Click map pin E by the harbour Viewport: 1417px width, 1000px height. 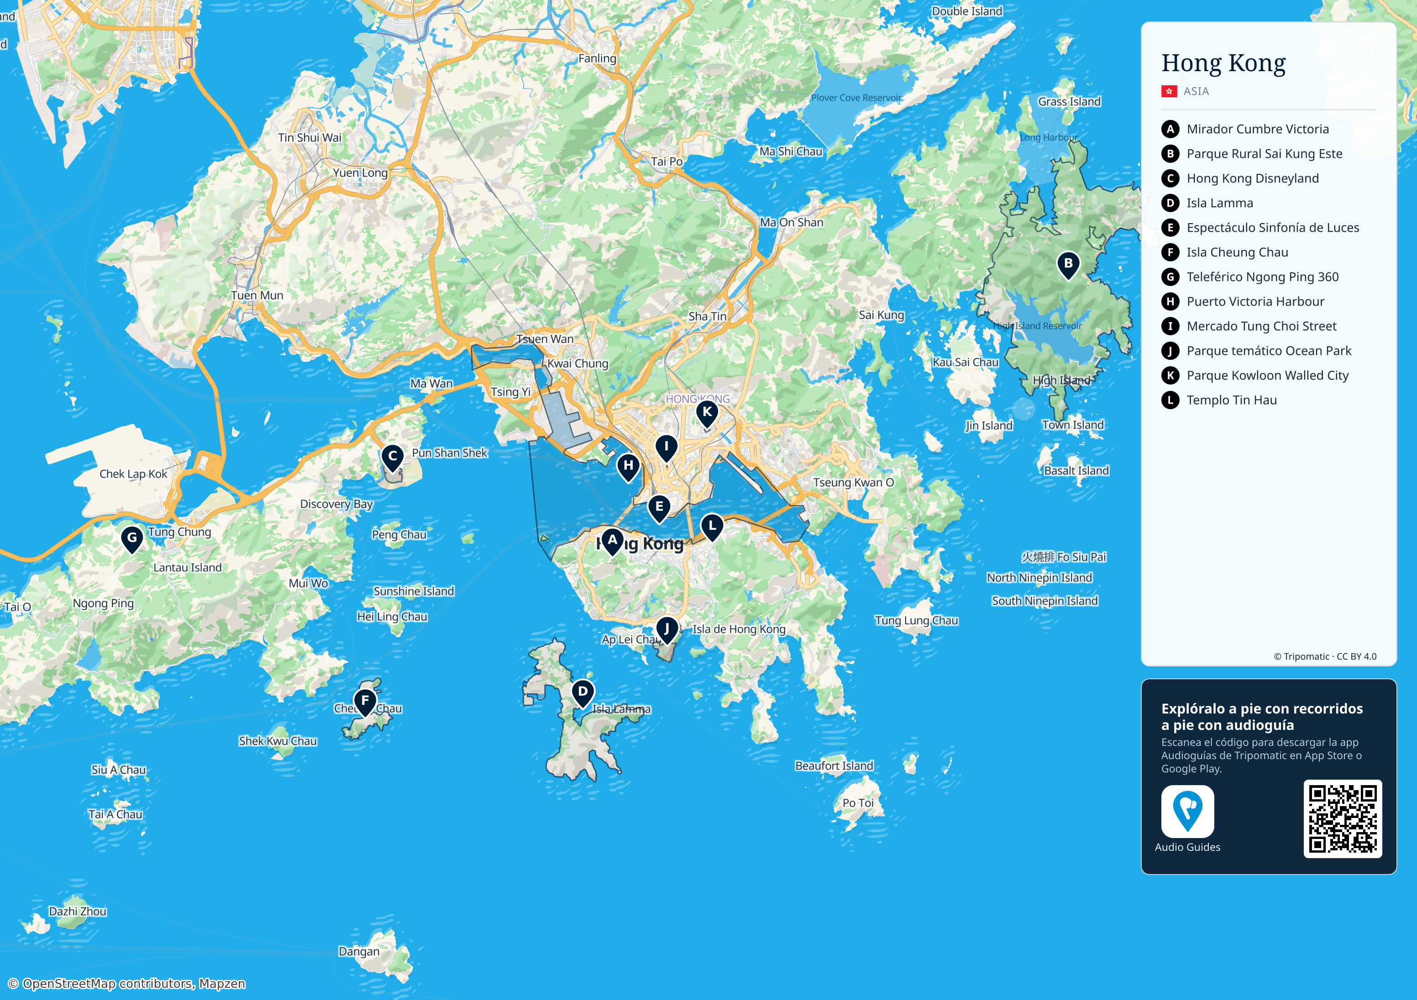[x=659, y=509]
